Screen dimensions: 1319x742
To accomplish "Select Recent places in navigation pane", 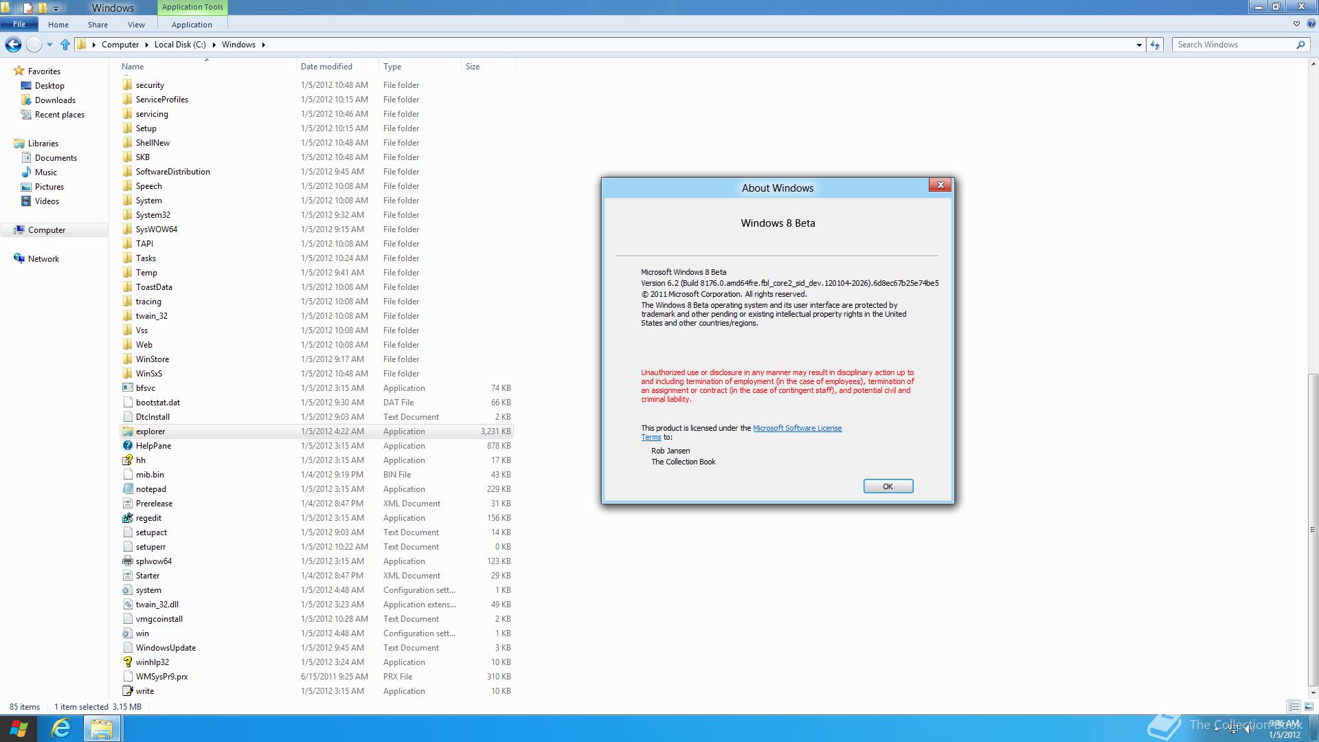I will coord(60,115).
